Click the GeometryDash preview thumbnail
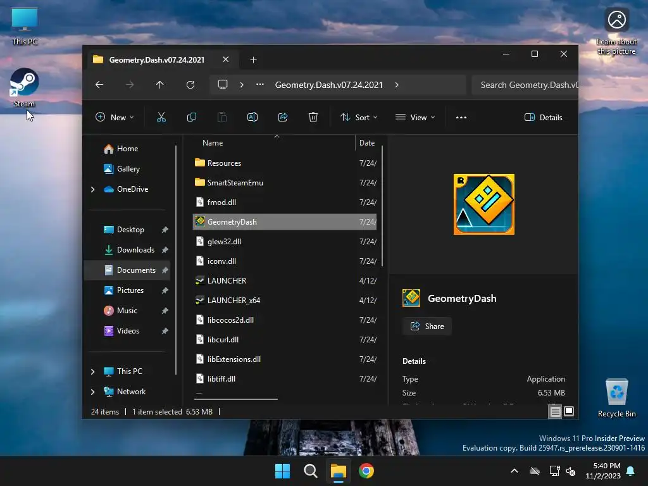 coord(484,204)
